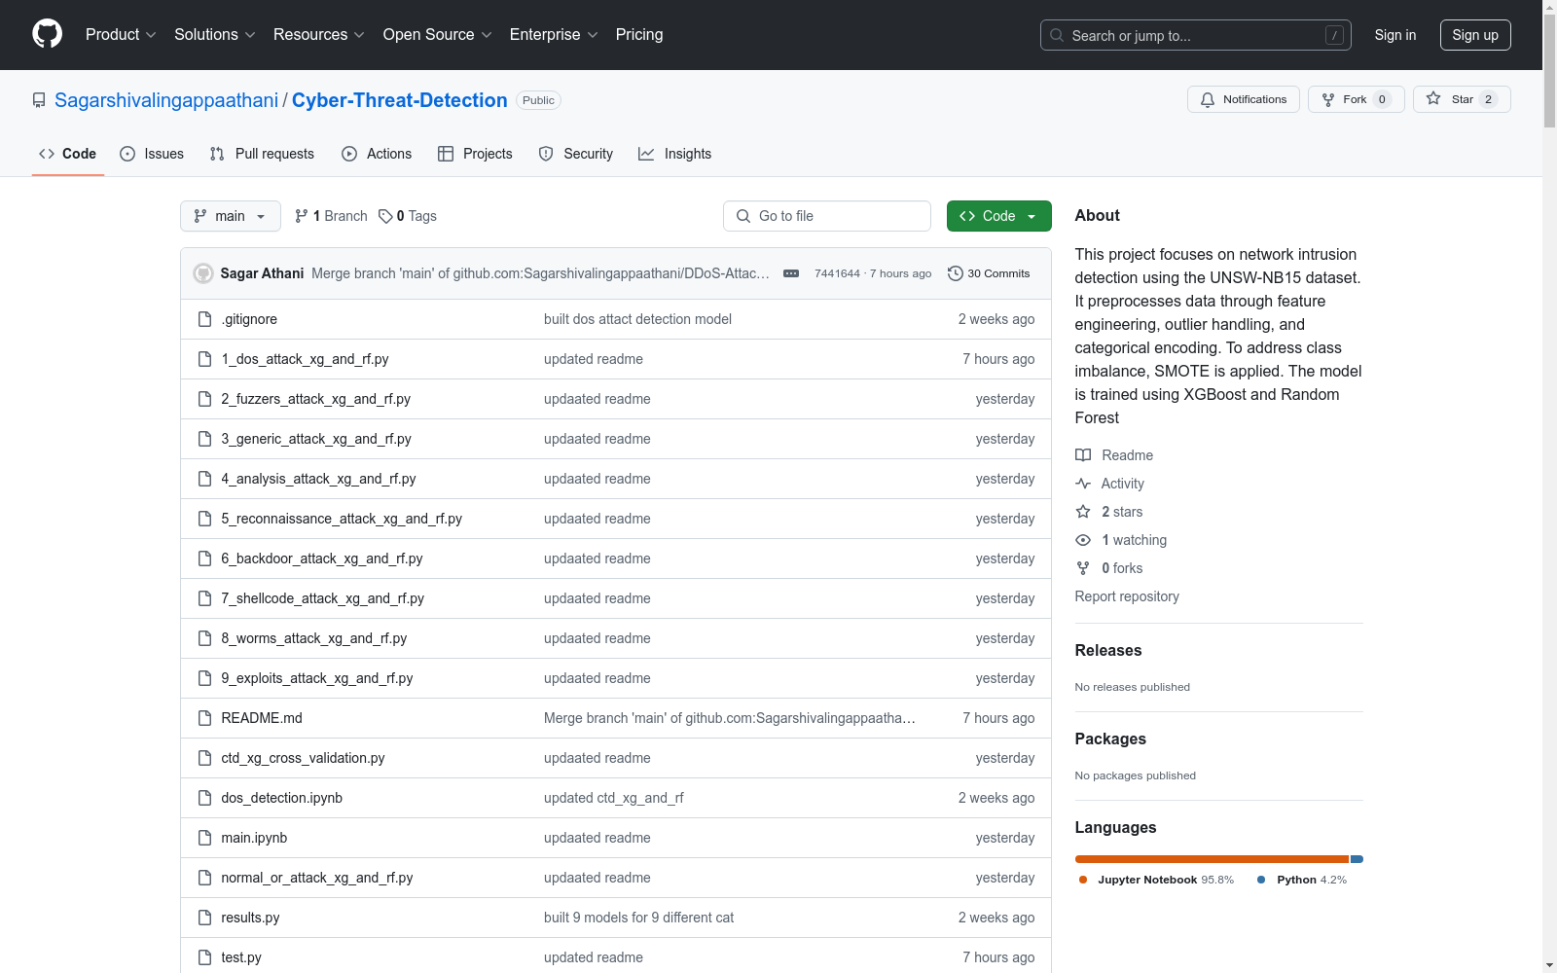
Task: Open the Sagarshivalingappaathani owner profile link
Action: [x=166, y=100]
